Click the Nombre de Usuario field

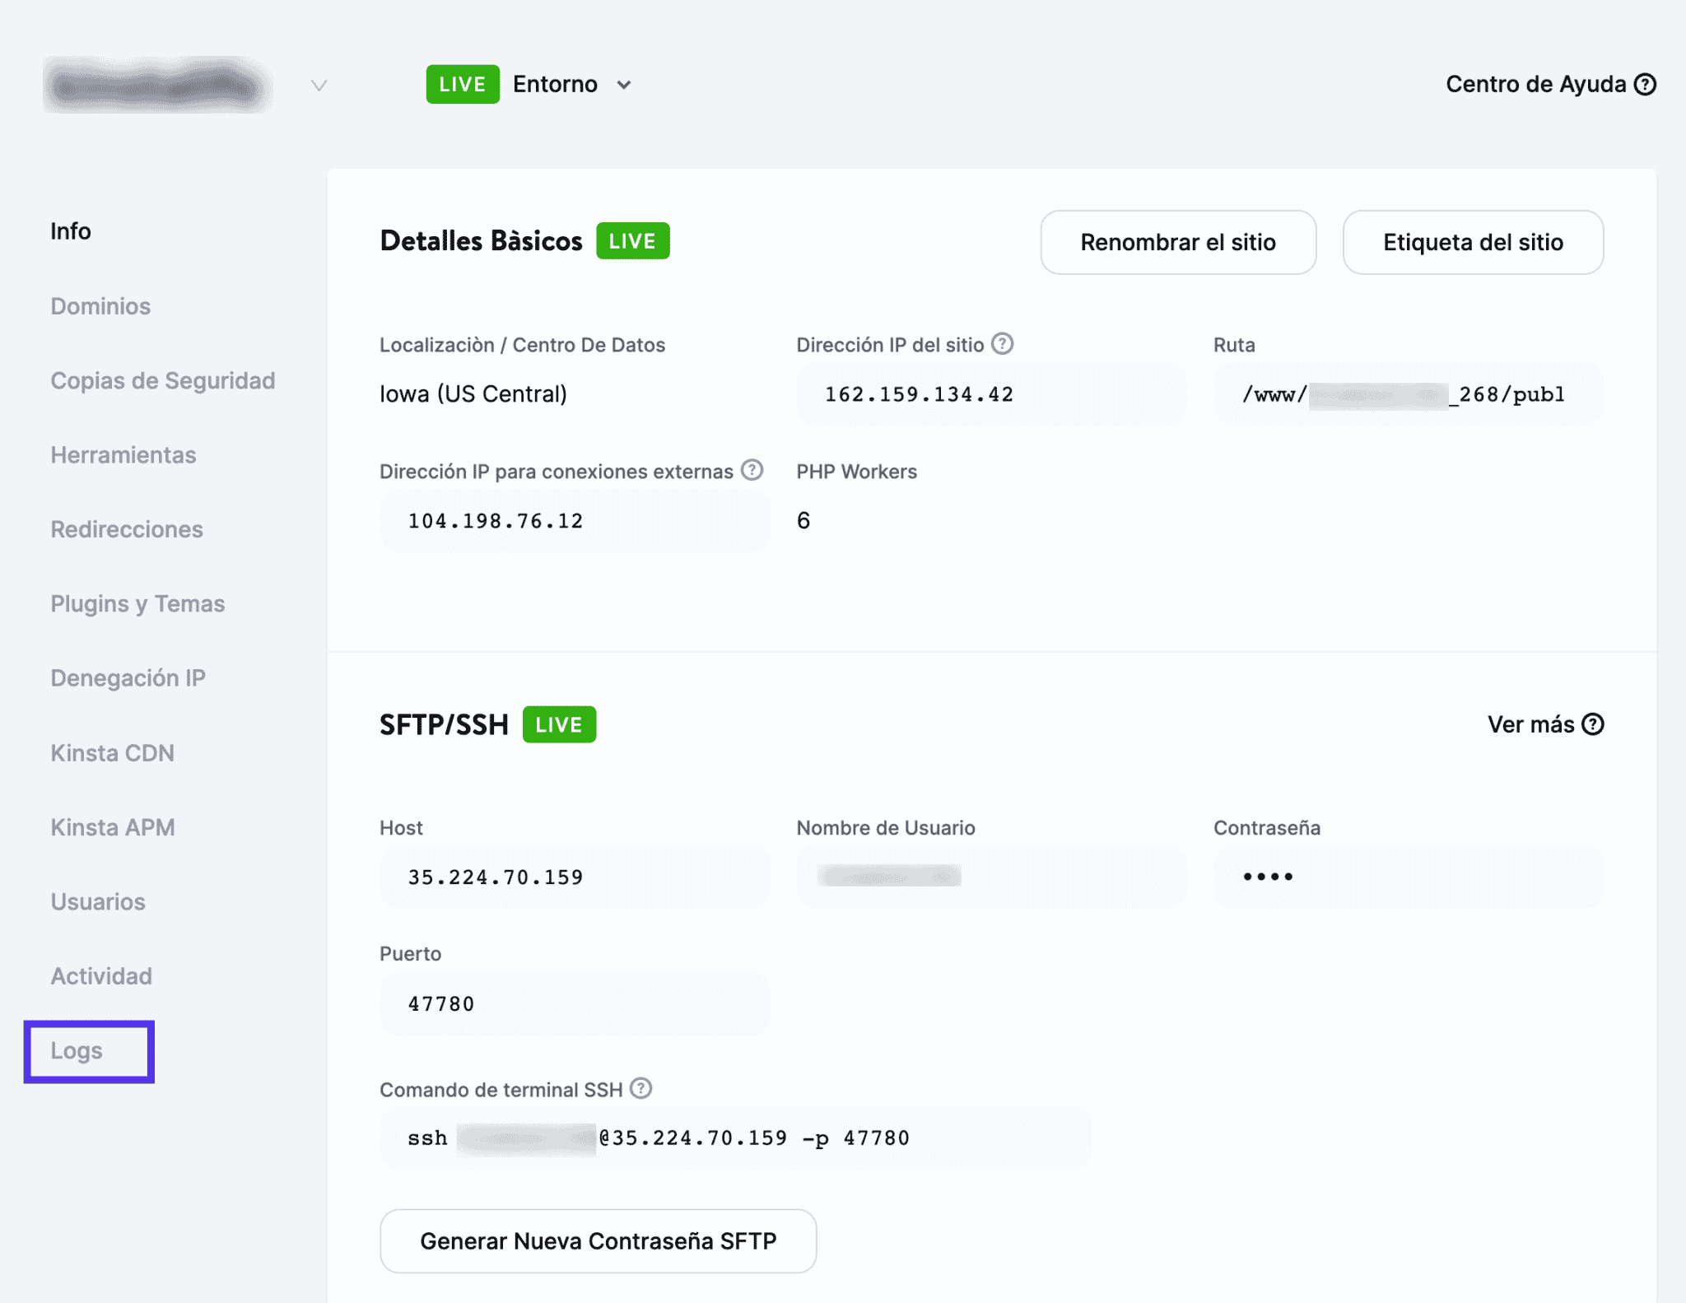(991, 877)
